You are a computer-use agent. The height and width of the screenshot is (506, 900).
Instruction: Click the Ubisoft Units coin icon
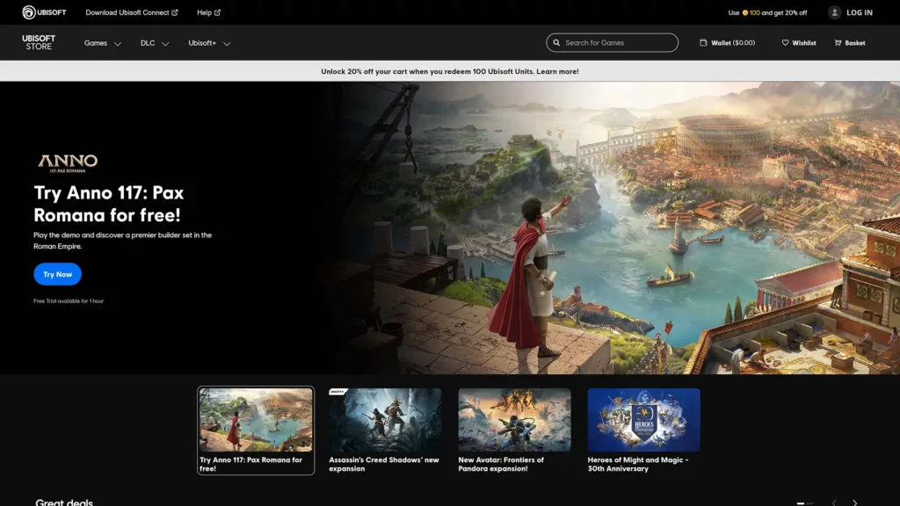pyautogui.click(x=745, y=12)
